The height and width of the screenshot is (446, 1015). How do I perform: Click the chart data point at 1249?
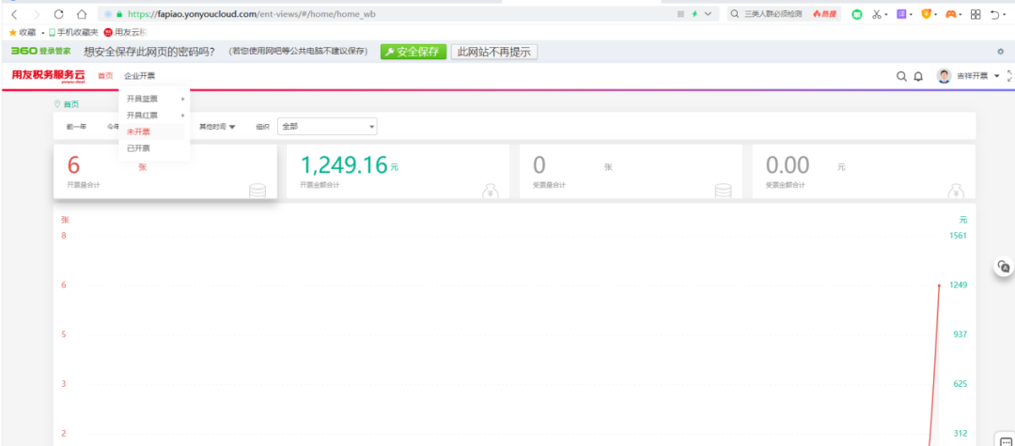click(x=939, y=285)
